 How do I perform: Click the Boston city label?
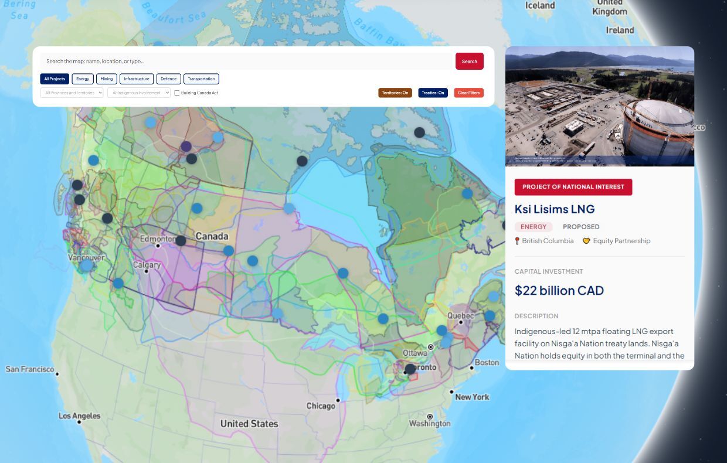tap(487, 363)
